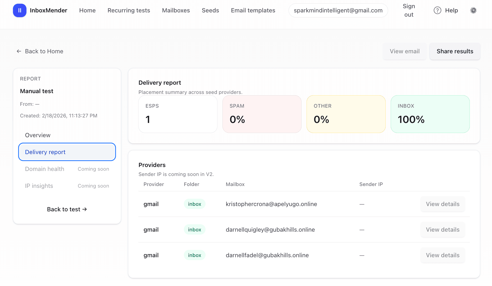Click the INBOX 100% summary card

pyautogui.click(x=430, y=114)
